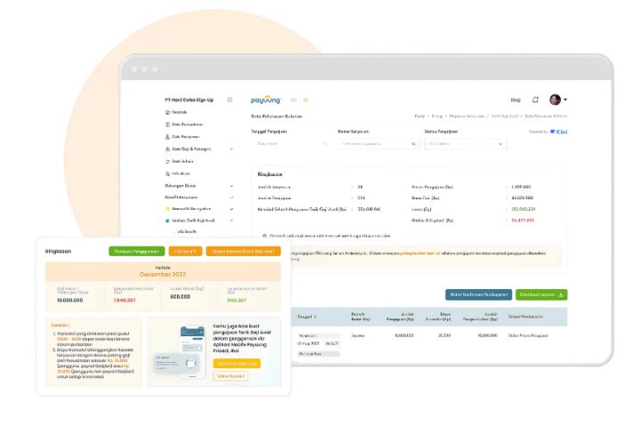The image size is (641, 427).
Task: Click the info icon under summary
Action: click(264, 236)
